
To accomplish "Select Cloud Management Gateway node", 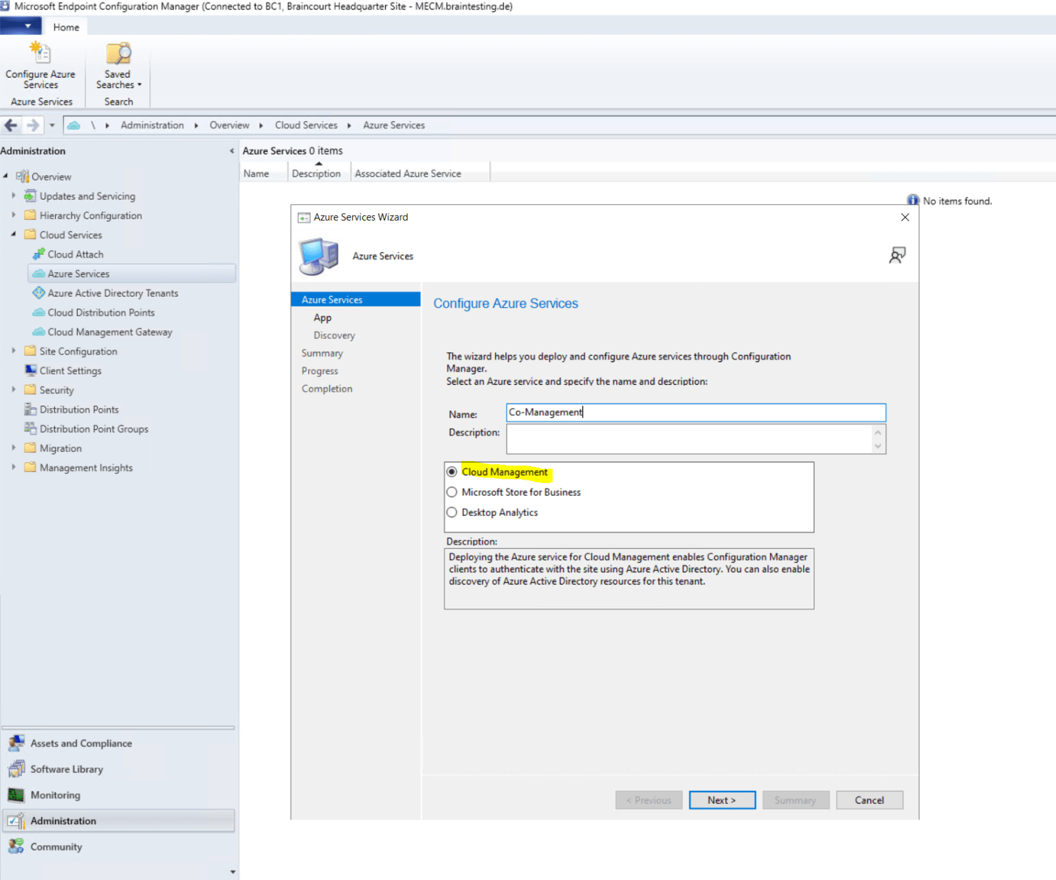I will [109, 332].
